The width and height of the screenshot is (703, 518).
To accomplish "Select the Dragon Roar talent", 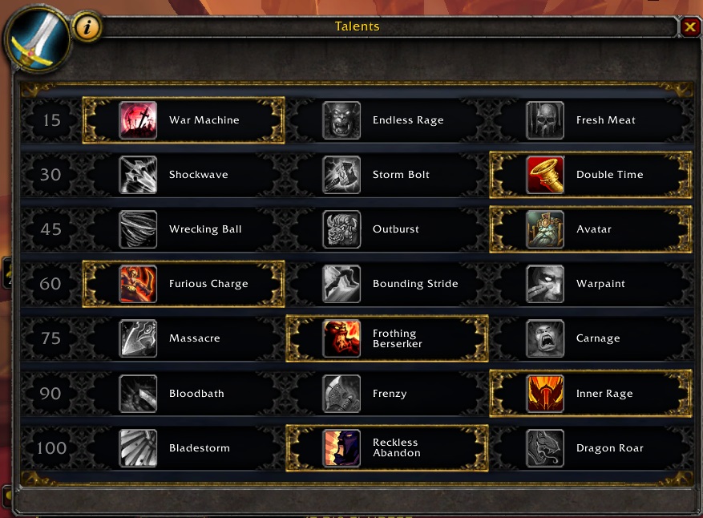I will pos(591,448).
